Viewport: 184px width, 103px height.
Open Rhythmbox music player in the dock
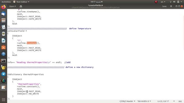[3, 34]
